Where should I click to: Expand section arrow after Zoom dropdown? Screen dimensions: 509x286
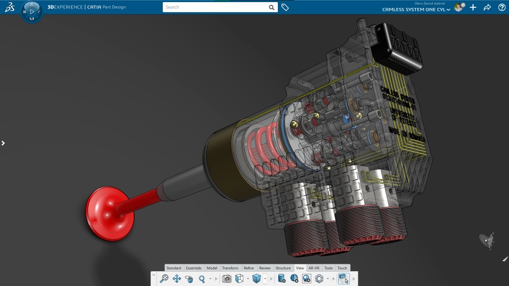216,279
